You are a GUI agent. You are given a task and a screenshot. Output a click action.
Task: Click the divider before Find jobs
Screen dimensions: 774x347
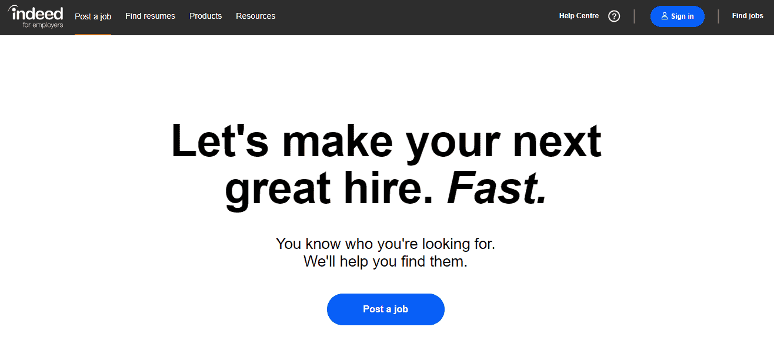click(x=718, y=16)
